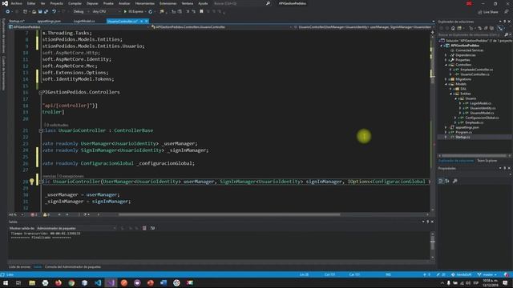Start IIS Express run button
Image resolution: width=513 pixels, height=288 pixels.
coord(134,11)
